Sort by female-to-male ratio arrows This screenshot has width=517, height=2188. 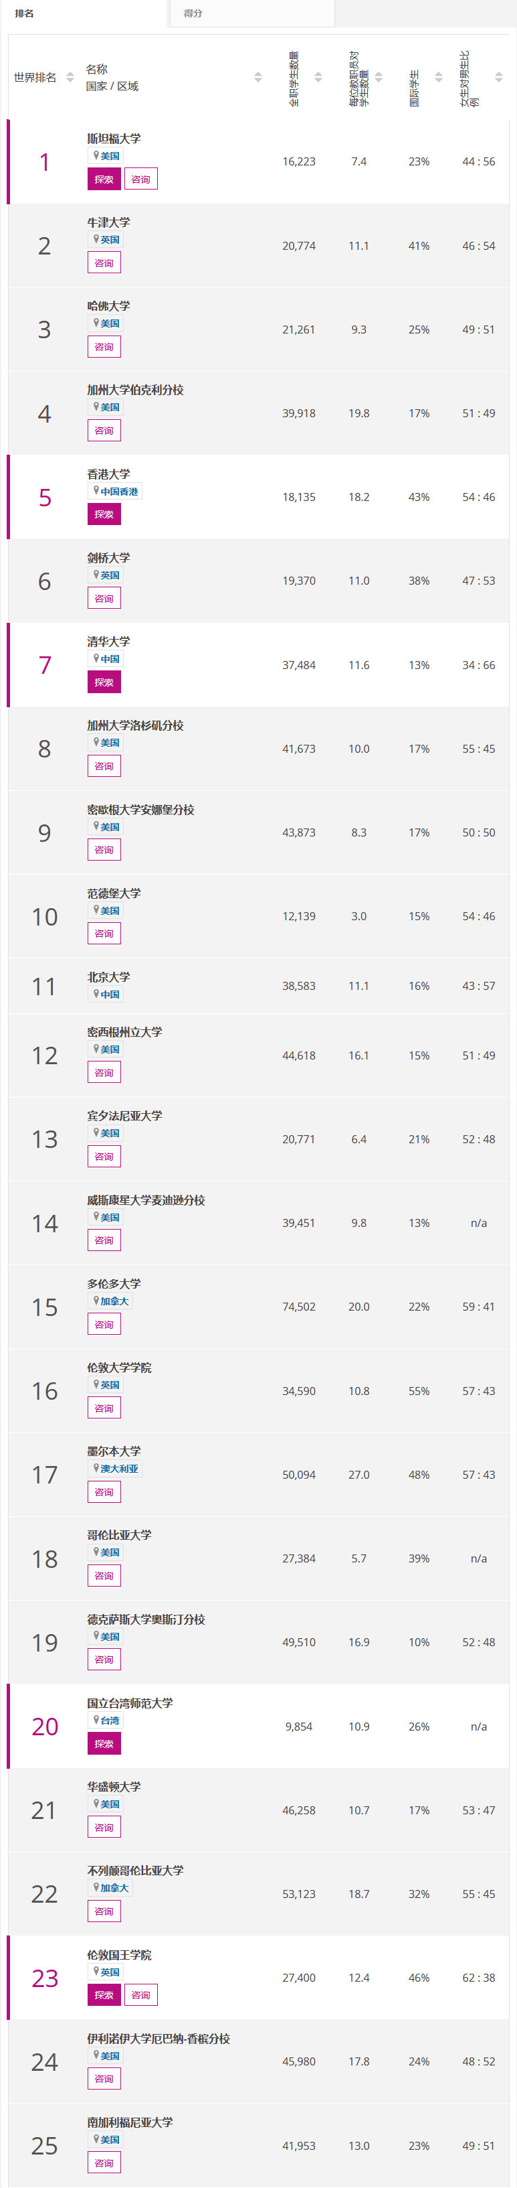pyautogui.click(x=498, y=77)
